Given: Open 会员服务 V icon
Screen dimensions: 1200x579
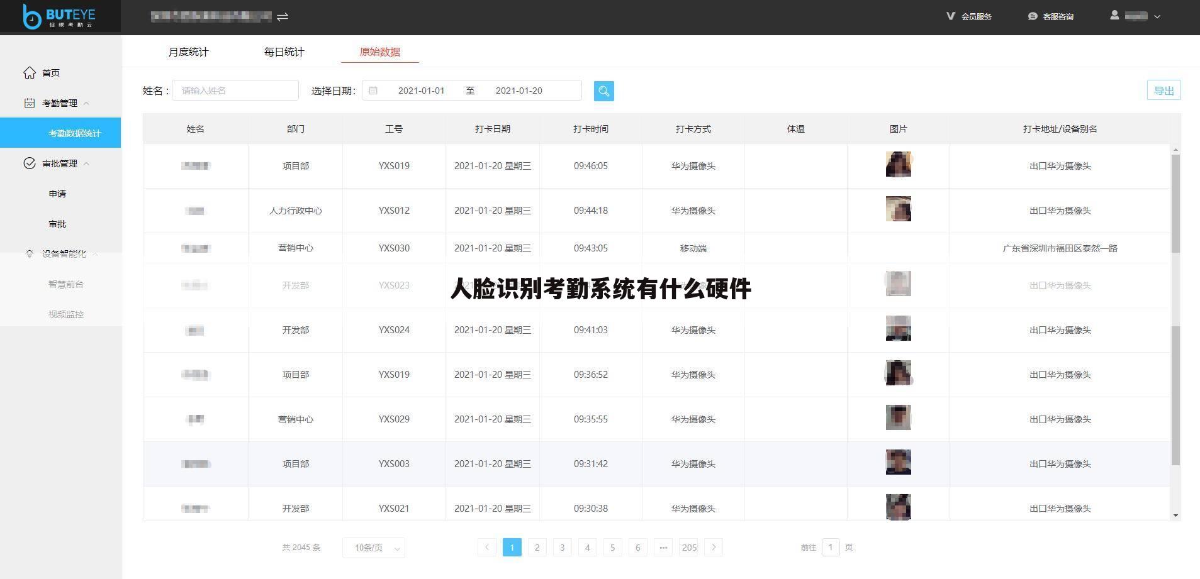Looking at the screenshot, I should click(x=951, y=16).
